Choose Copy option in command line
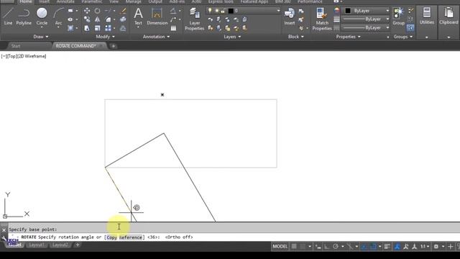The image size is (460, 259). tap(111, 237)
